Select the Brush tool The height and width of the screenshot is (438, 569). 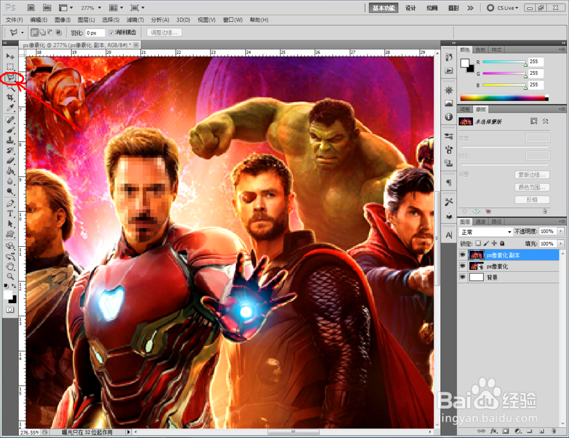[x=10, y=130]
